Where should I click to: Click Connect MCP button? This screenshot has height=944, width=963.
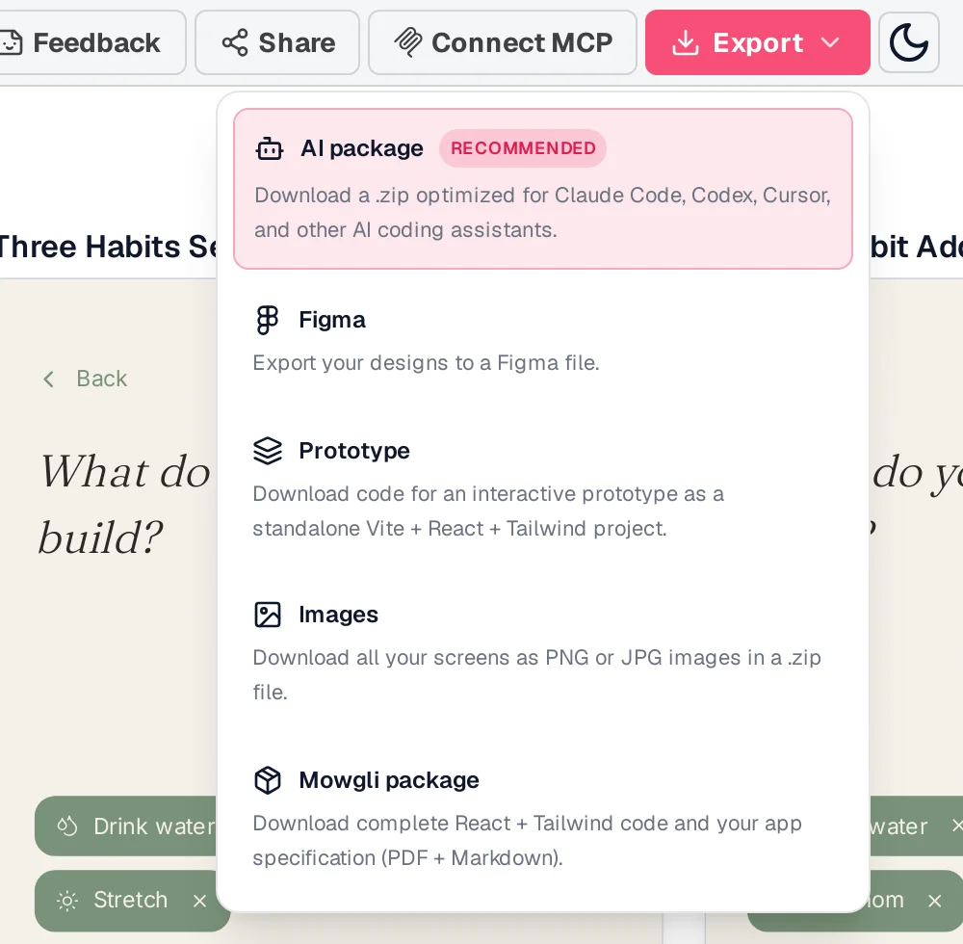(503, 42)
